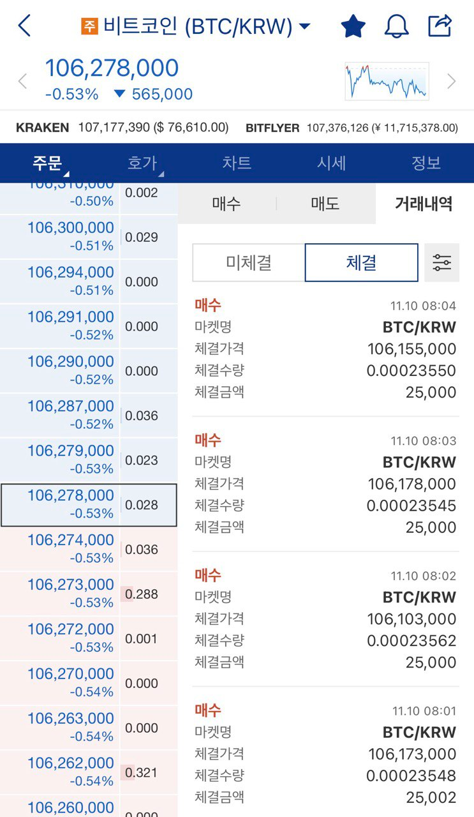Screen dimensions: 474x817
Task: Switch to the 시세 tab
Action: point(332,163)
